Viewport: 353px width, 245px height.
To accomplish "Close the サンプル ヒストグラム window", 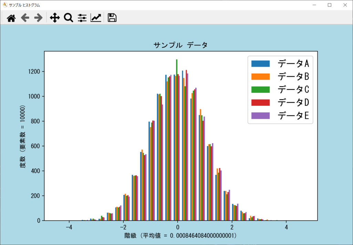I will click(345, 5).
